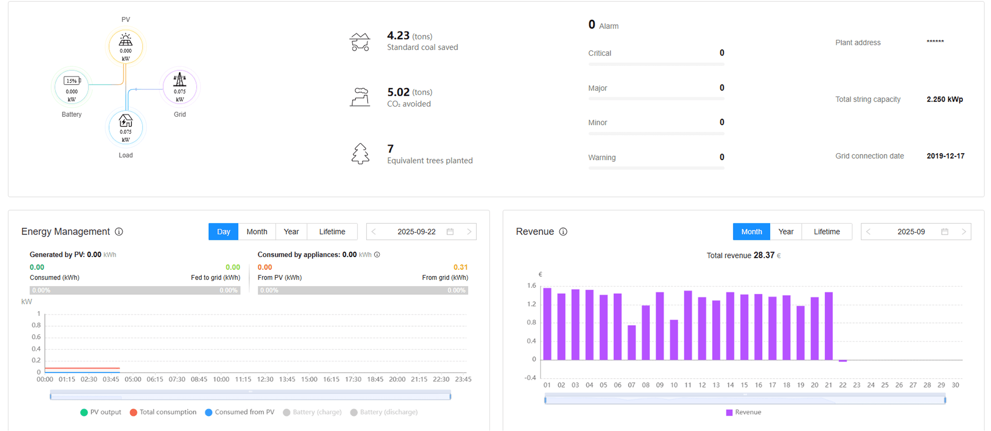Click the masked Plant address value
This screenshot has width=991, height=431.
click(x=935, y=42)
